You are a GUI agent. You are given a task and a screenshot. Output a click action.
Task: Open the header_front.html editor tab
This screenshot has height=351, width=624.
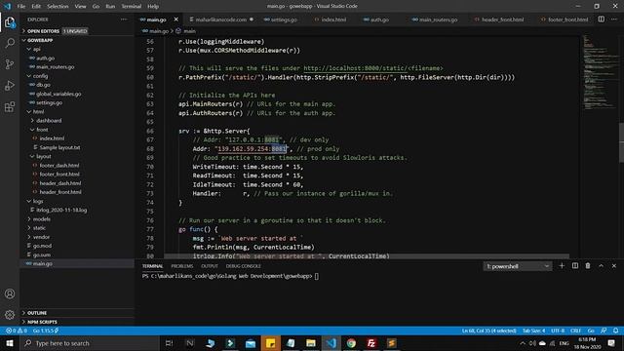[x=502, y=19]
